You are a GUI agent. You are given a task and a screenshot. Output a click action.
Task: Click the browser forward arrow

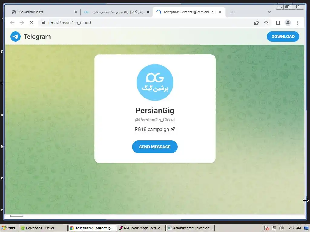tap(22, 23)
